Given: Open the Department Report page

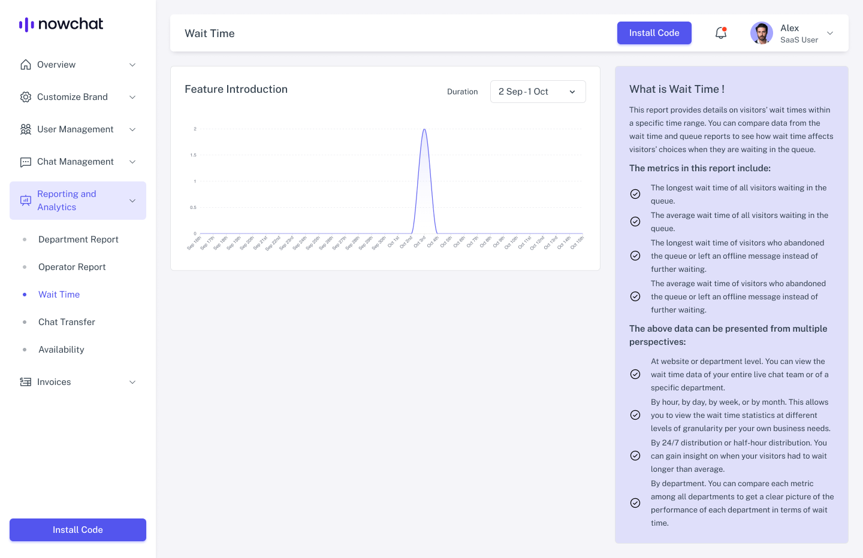Looking at the screenshot, I should point(79,239).
